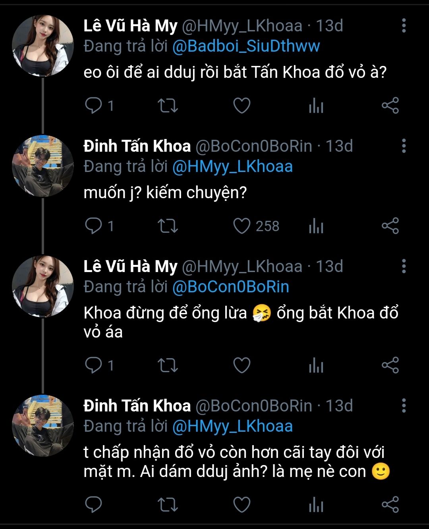This screenshot has height=529, width=429.
Task: Open more options for first Hà My tweet
Action: pyautogui.click(x=404, y=25)
